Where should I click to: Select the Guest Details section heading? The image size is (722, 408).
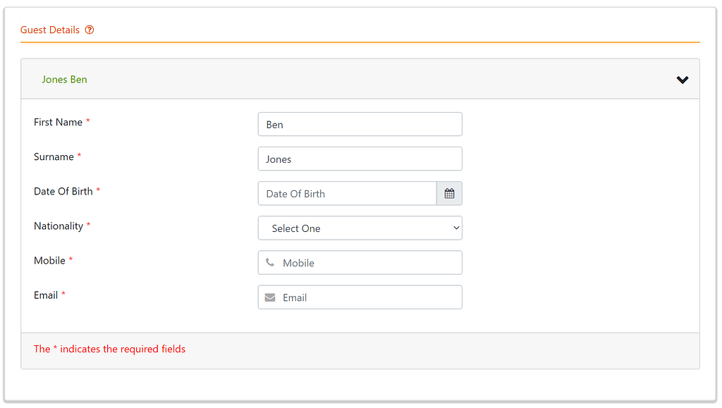tap(50, 30)
